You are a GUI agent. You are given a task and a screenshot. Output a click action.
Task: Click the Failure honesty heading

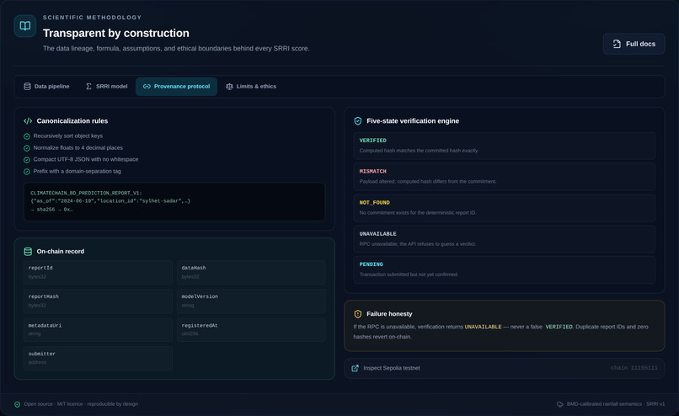click(x=389, y=314)
